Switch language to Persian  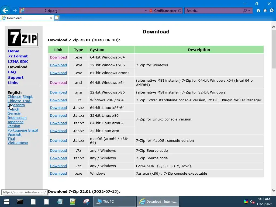tap(14, 126)
